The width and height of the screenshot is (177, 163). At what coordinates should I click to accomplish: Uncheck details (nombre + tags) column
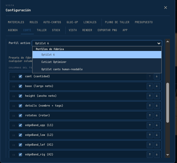(x=20, y=106)
